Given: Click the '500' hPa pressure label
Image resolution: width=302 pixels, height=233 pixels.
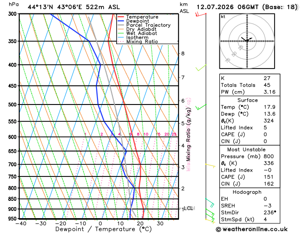Looking at the screenshot, I should point(13,105).
